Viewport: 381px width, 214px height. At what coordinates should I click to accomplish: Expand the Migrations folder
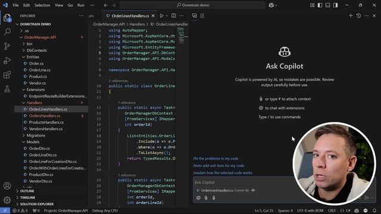[34, 136]
